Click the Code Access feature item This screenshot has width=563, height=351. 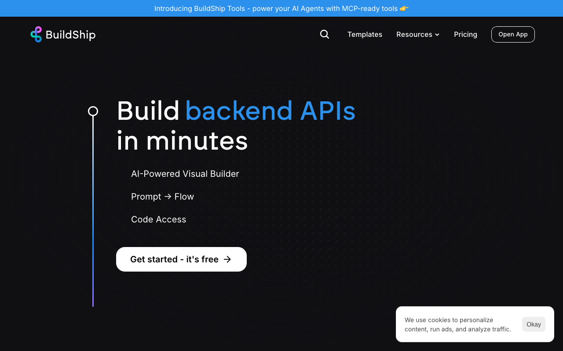pos(158,219)
